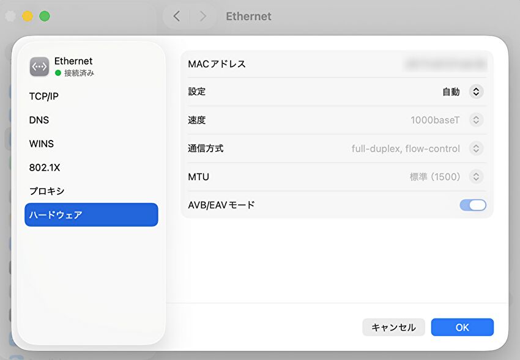Click the yellow minimize window button
The height and width of the screenshot is (360, 520).
coord(28,17)
